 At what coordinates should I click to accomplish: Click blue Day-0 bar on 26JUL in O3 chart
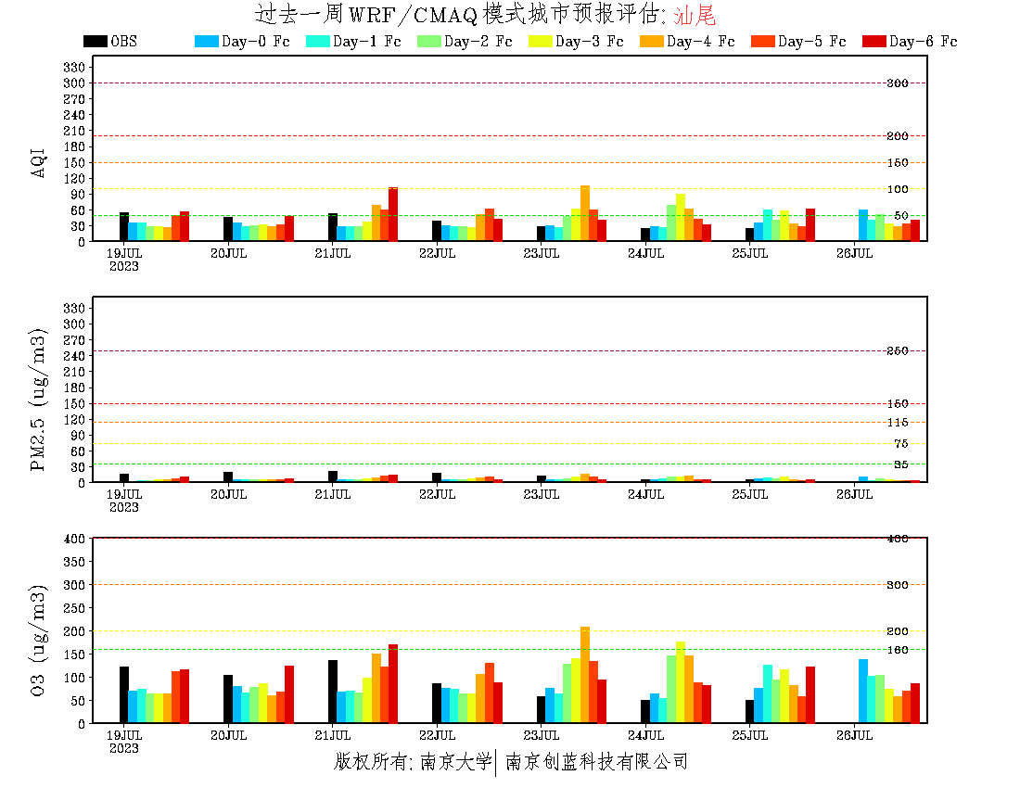863,691
